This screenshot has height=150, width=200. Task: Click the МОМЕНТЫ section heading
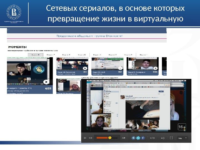pos(17,47)
